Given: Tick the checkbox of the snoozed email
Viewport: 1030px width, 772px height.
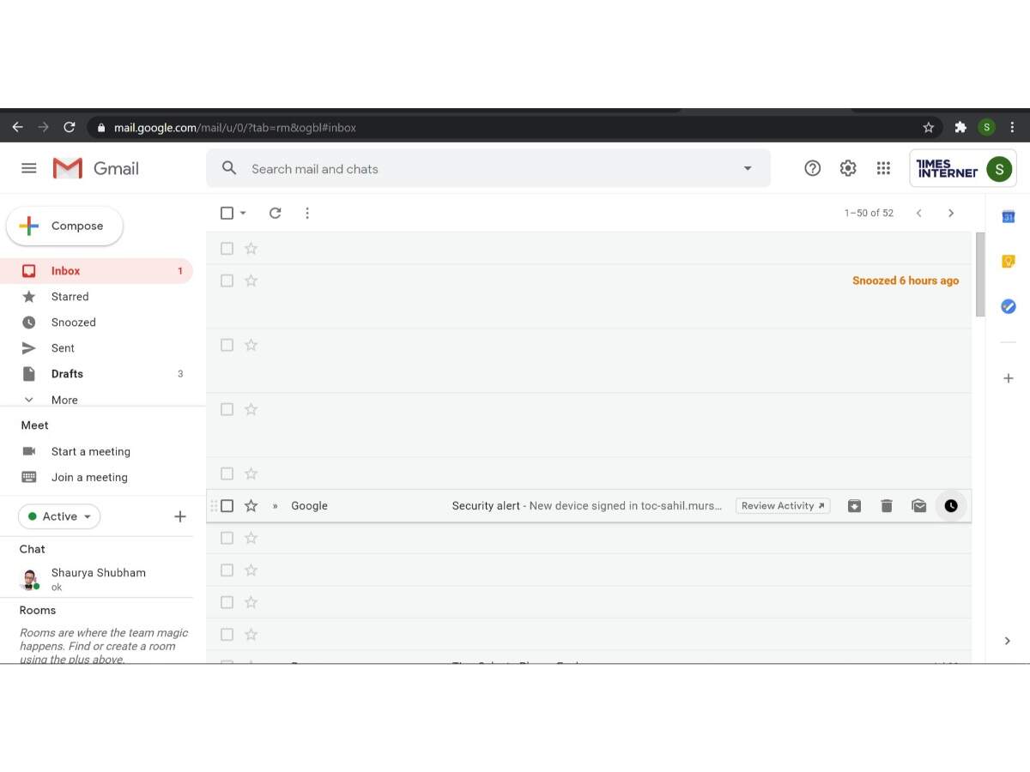Looking at the screenshot, I should (x=227, y=280).
